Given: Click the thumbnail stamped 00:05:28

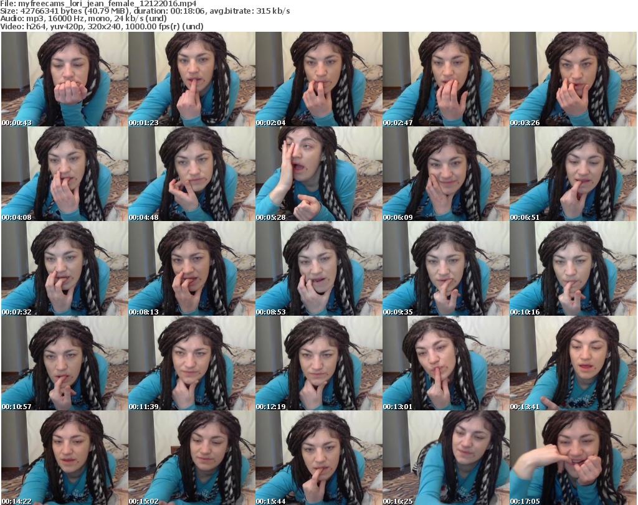Looking at the screenshot, I should click(x=319, y=174).
